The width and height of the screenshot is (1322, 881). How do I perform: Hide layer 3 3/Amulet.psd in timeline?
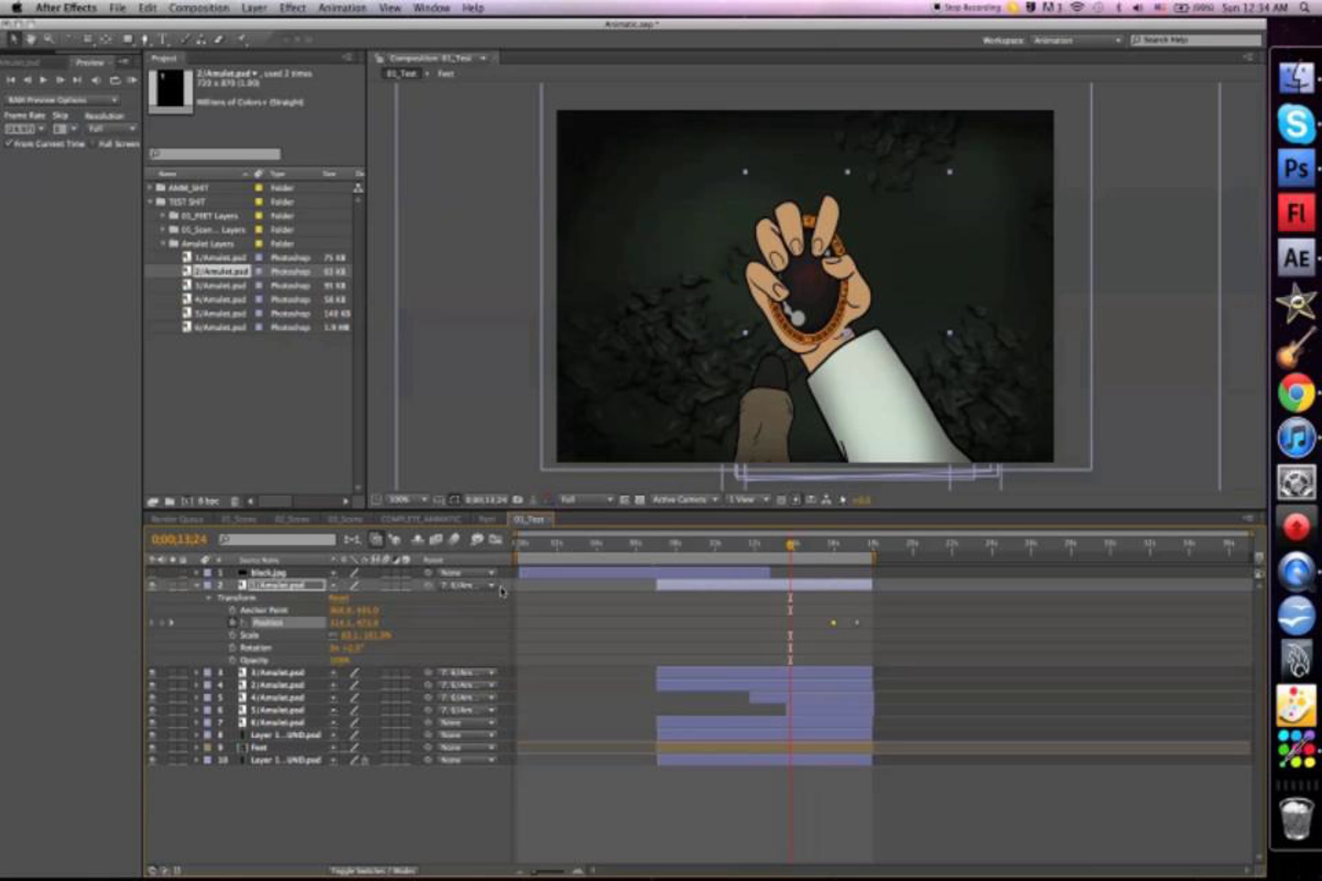pos(152,672)
